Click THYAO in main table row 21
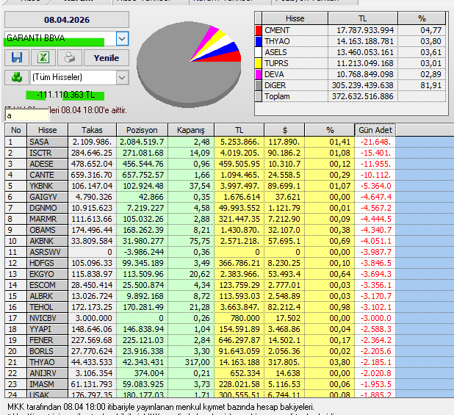The image size is (454, 415). pos(48,362)
